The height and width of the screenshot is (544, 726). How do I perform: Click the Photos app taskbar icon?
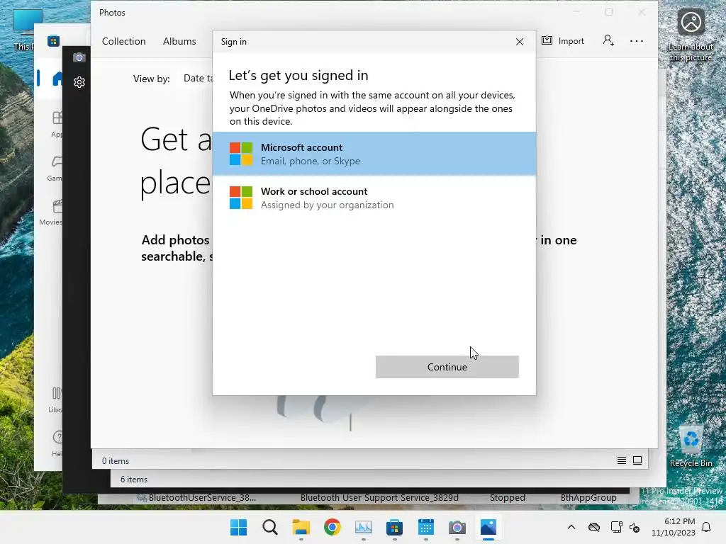tap(488, 527)
